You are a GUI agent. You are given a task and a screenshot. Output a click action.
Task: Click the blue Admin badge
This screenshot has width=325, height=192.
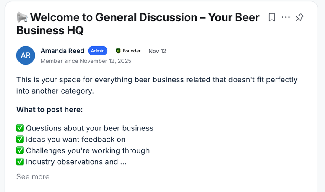(97, 51)
